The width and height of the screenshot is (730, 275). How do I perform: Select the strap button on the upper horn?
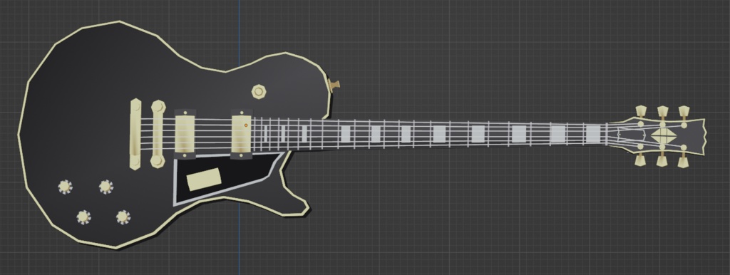coord(334,85)
